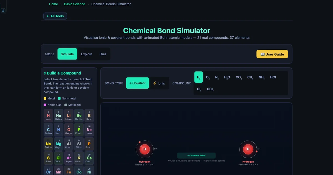Select the Ionic bond type
Viewport: 333px width, 175px height.
click(159, 83)
